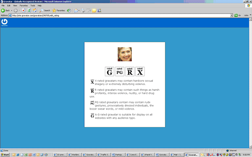The width and height of the screenshot is (252, 157).
Task: Click the Gravatar logo in the blue header
Action: click(x=4, y=23)
